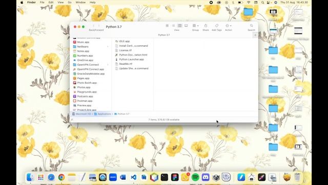This screenshot has width=328, height=185.
Task: Open Spotlight search in menu bar
Action: pos(262,2)
